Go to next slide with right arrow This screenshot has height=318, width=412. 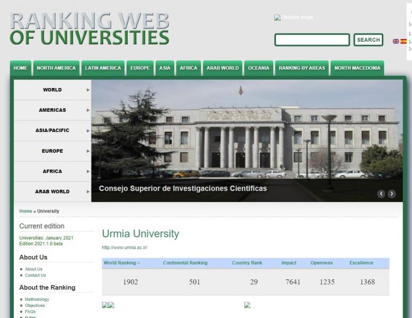[x=391, y=194]
